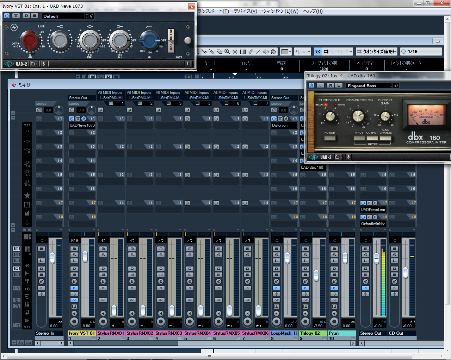Open the Devices (デバイス) menu
Screen dimensions: 451x360
[x=245, y=11]
